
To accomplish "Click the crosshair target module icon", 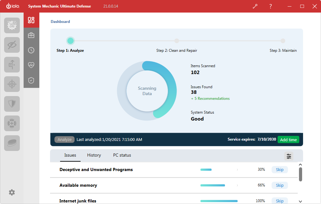I will pyautogui.click(x=12, y=84).
